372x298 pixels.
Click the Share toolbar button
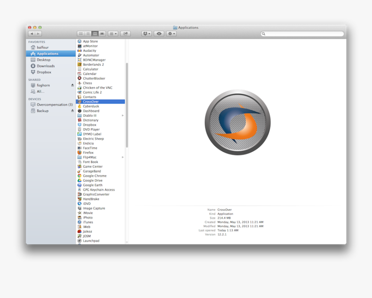click(x=125, y=34)
